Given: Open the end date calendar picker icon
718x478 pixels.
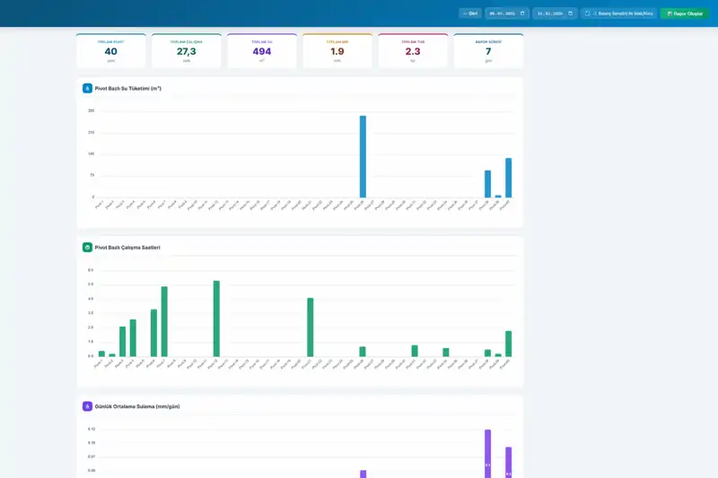Looking at the screenshot, I should [x=570, y=13].
